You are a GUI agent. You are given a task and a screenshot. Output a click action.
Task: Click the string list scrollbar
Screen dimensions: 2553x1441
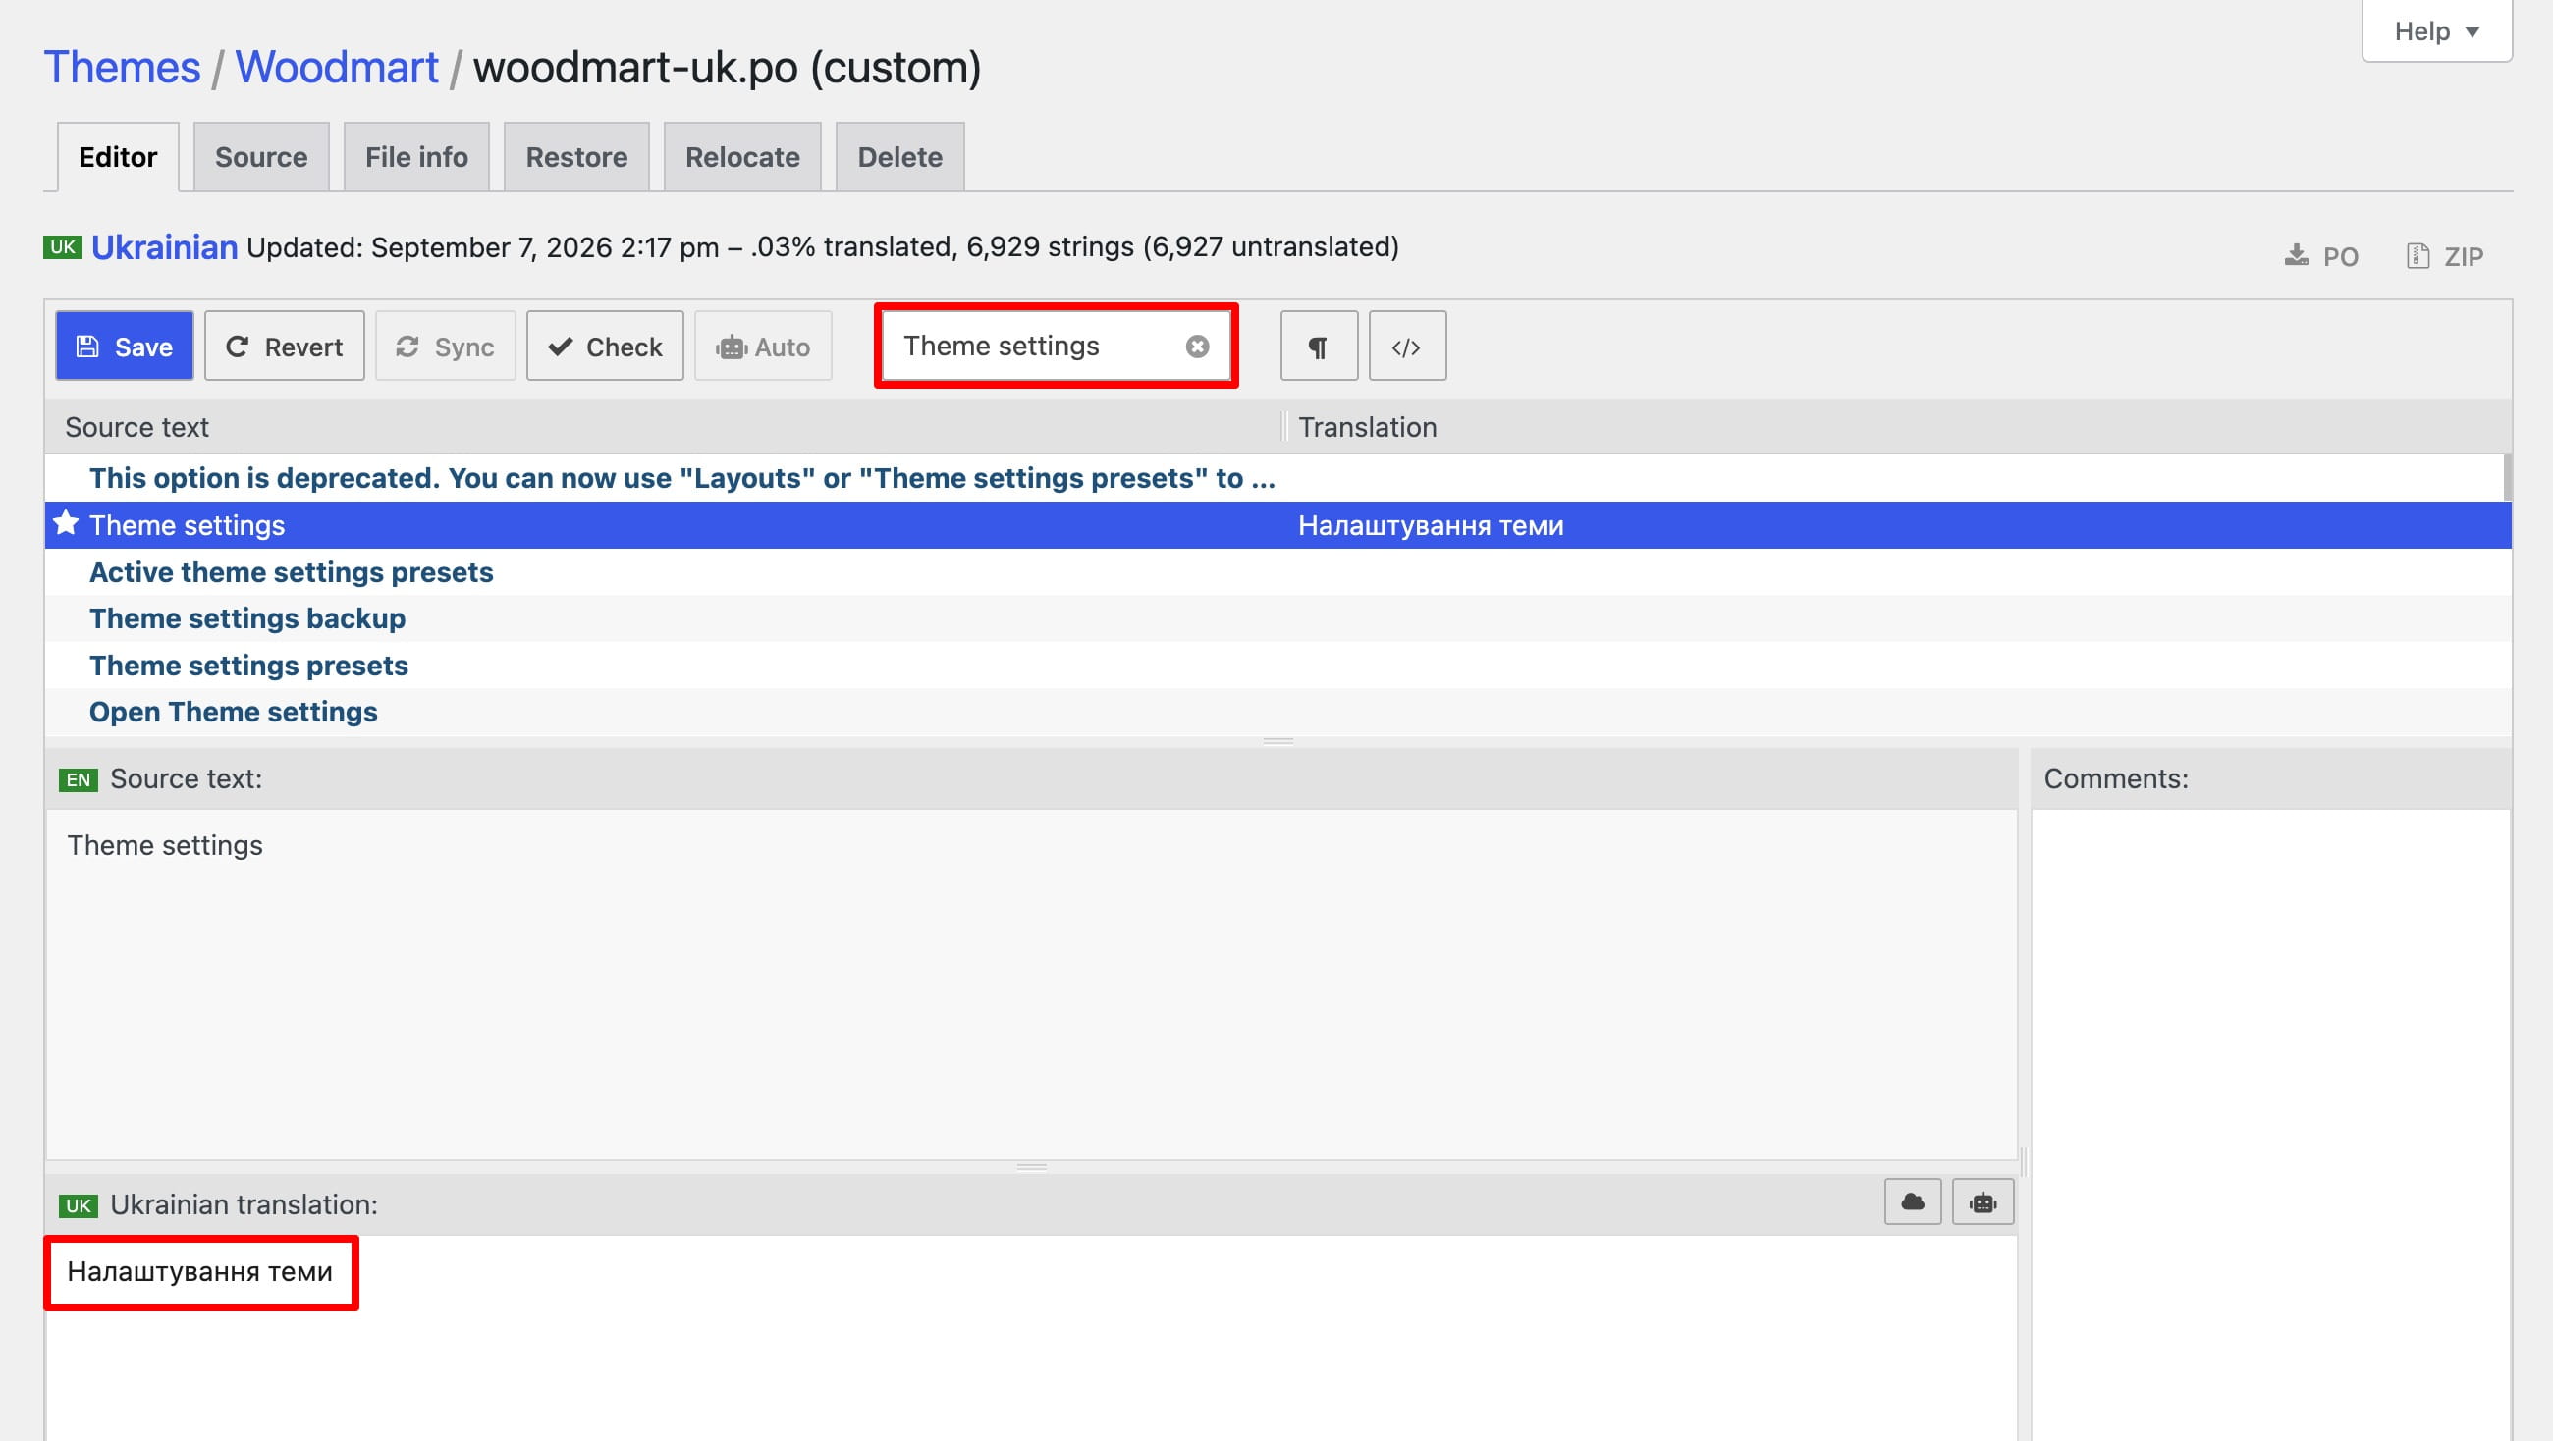[x=2508, y=478]
